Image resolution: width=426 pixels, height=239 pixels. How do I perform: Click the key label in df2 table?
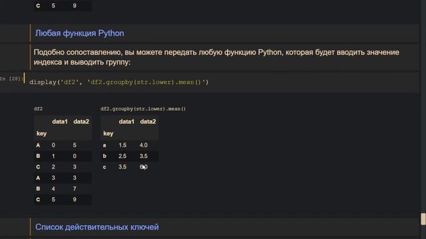(41, 133)
